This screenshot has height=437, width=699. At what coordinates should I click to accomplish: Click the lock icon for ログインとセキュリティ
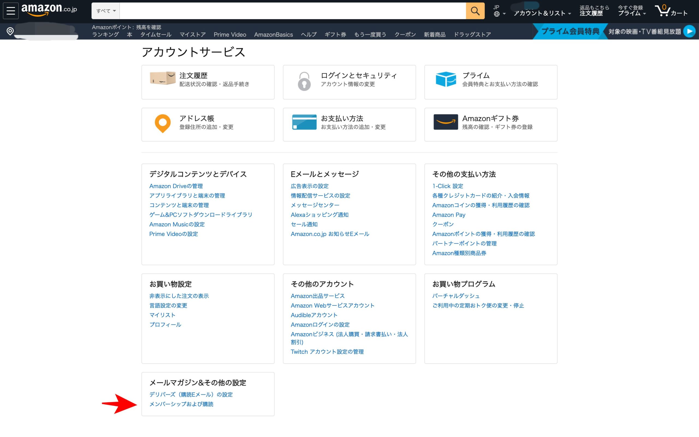click(304, 82)
